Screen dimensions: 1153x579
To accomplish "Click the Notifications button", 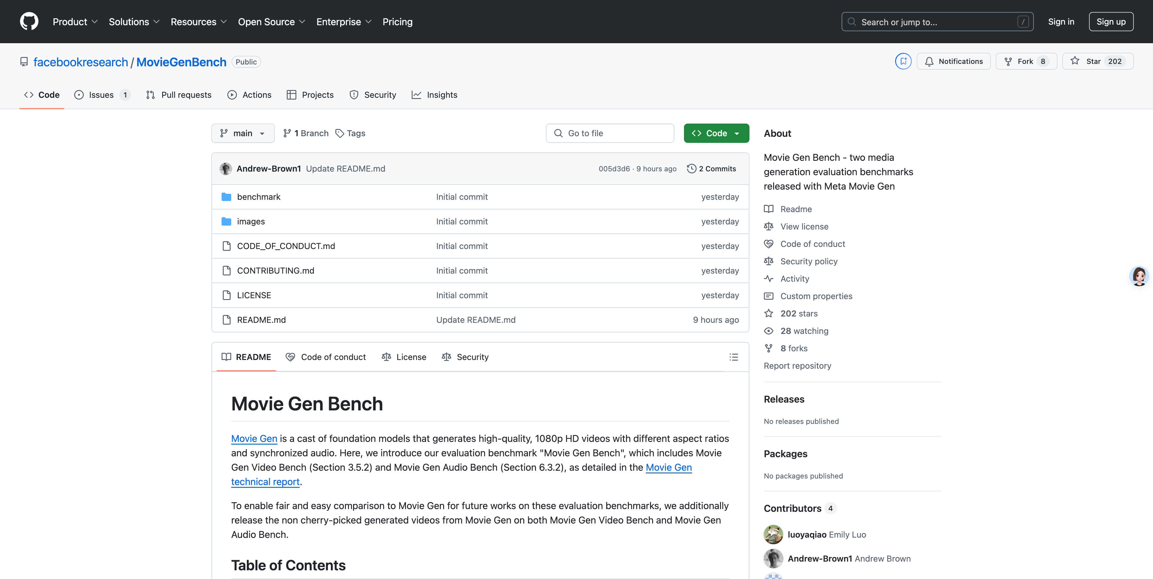I will 953,61.
